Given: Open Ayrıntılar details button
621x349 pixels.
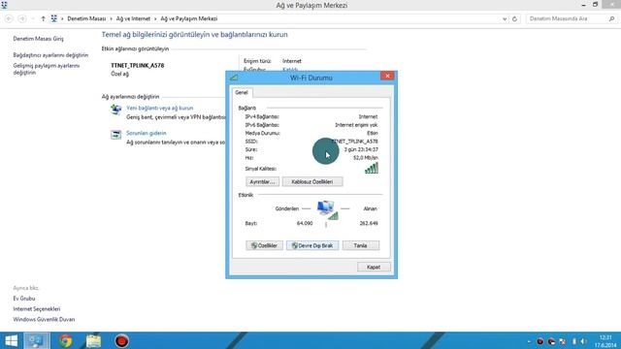Looking at the screenshot, I should (262, 181).
